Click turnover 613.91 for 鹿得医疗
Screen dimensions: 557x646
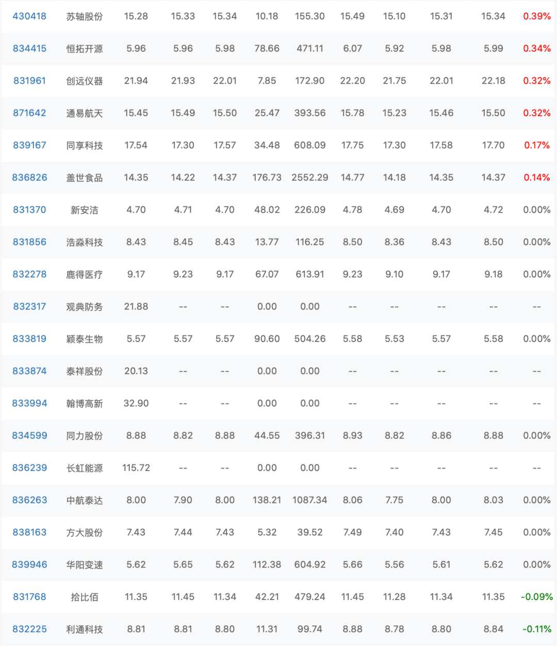pyautogui.click(x=310, y=274)
